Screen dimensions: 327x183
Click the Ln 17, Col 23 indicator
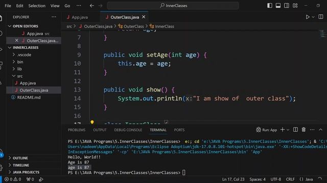233,179
